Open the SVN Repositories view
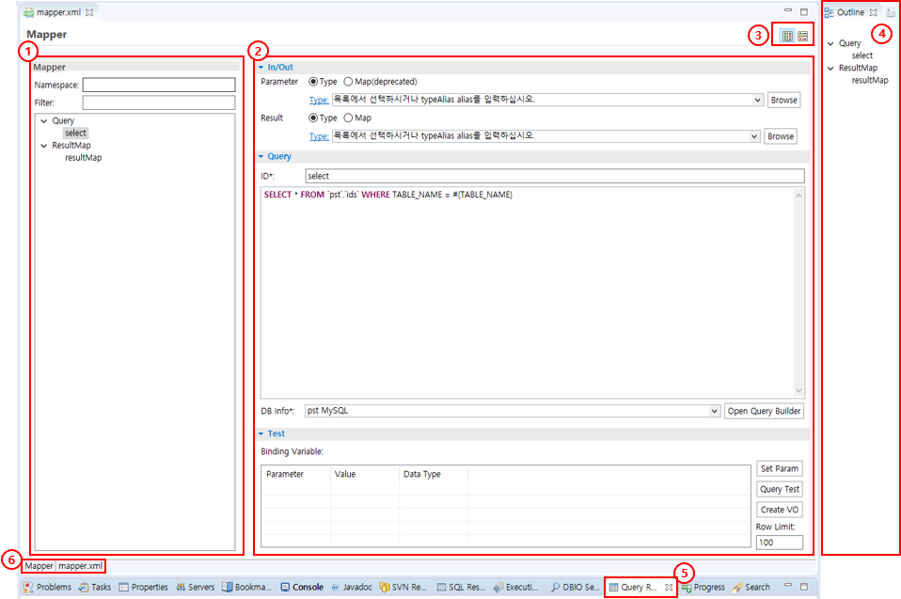This screenshot has height=599, width=901. 406,587
